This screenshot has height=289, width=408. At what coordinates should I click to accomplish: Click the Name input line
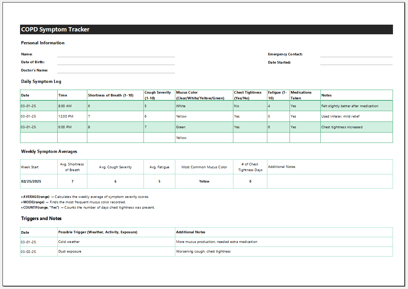(116, 54)
